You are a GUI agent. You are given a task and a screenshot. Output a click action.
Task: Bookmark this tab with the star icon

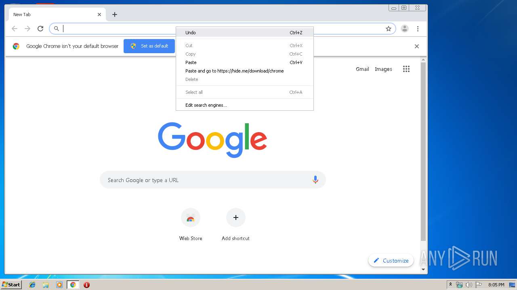click(389, 29)
